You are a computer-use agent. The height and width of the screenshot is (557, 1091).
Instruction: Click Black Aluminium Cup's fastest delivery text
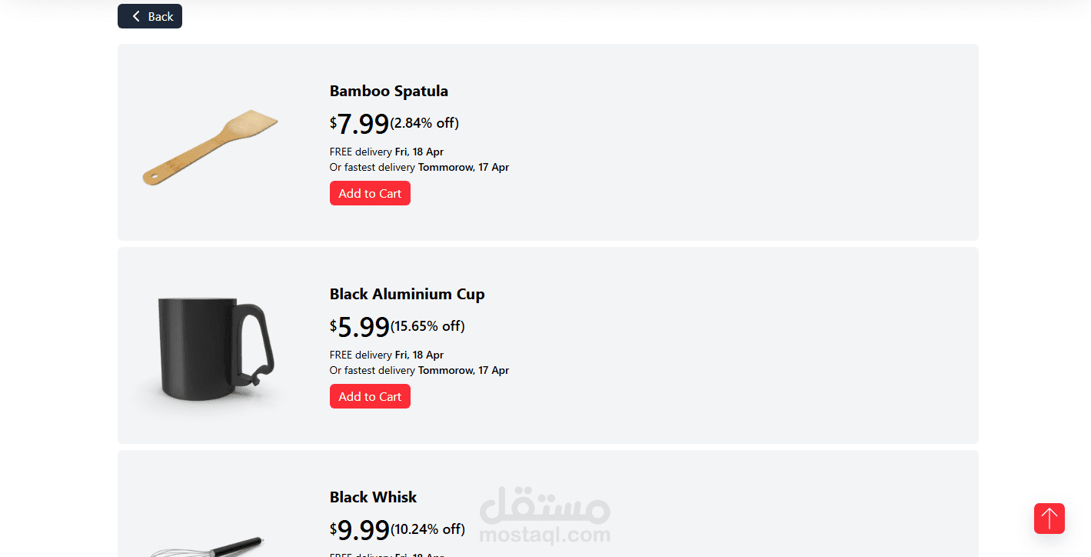(x=419, y=370)
